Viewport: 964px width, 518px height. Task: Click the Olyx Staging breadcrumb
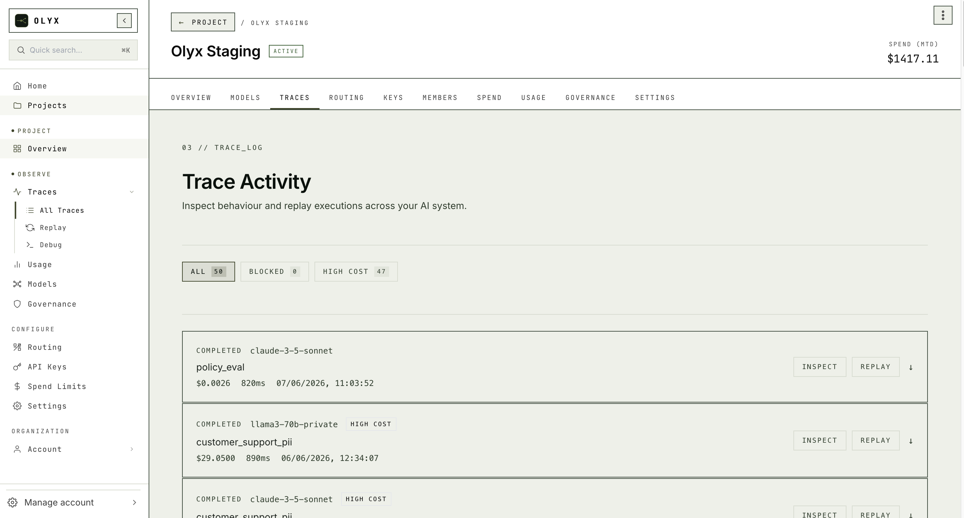(280, 23)
